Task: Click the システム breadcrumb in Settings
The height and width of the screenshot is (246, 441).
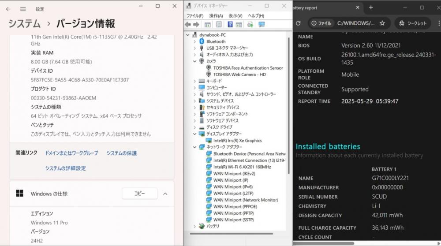Action: tap(24, 24)
